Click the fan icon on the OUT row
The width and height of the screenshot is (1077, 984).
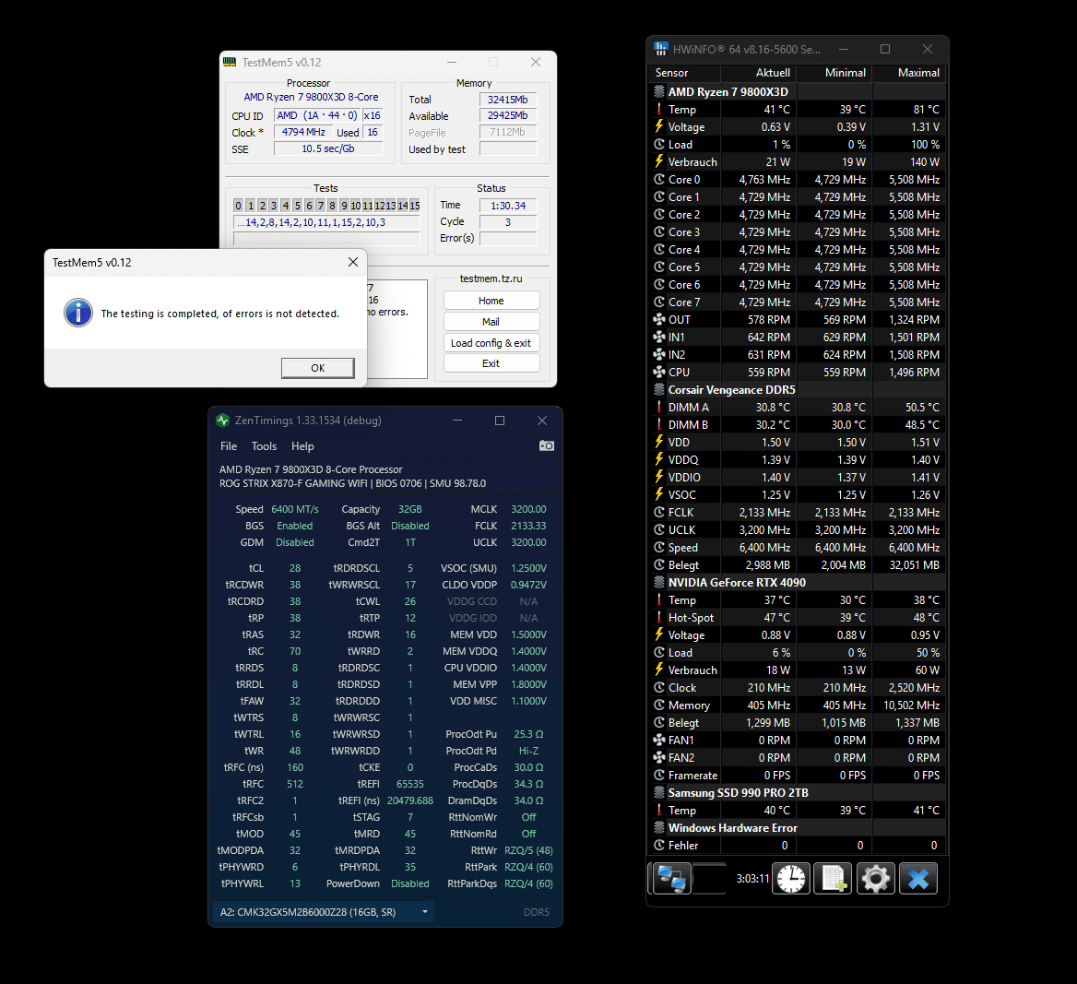(x=659, y=319)
